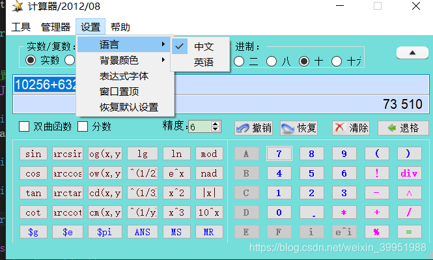The width and height of the screenshot is (433, 260).
Task: Click the digit 5 key
Action: (311, 173)
